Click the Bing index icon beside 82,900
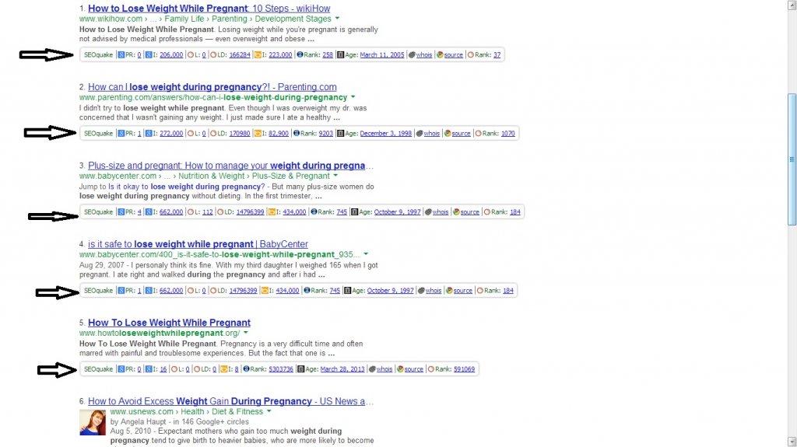The height and width of the screenshot is (447, 797). (x=258, y=134)
